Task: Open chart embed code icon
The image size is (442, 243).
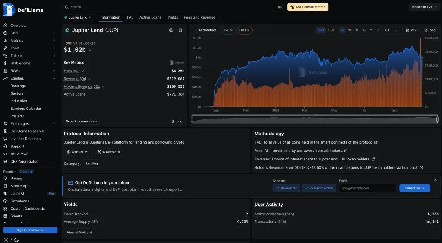Action: 387,30
